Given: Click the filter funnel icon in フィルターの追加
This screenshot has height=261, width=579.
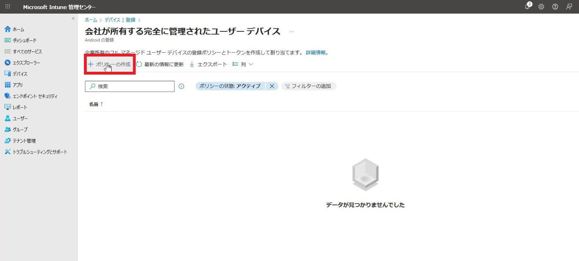Looking at the screenshot, I should 287,87.
